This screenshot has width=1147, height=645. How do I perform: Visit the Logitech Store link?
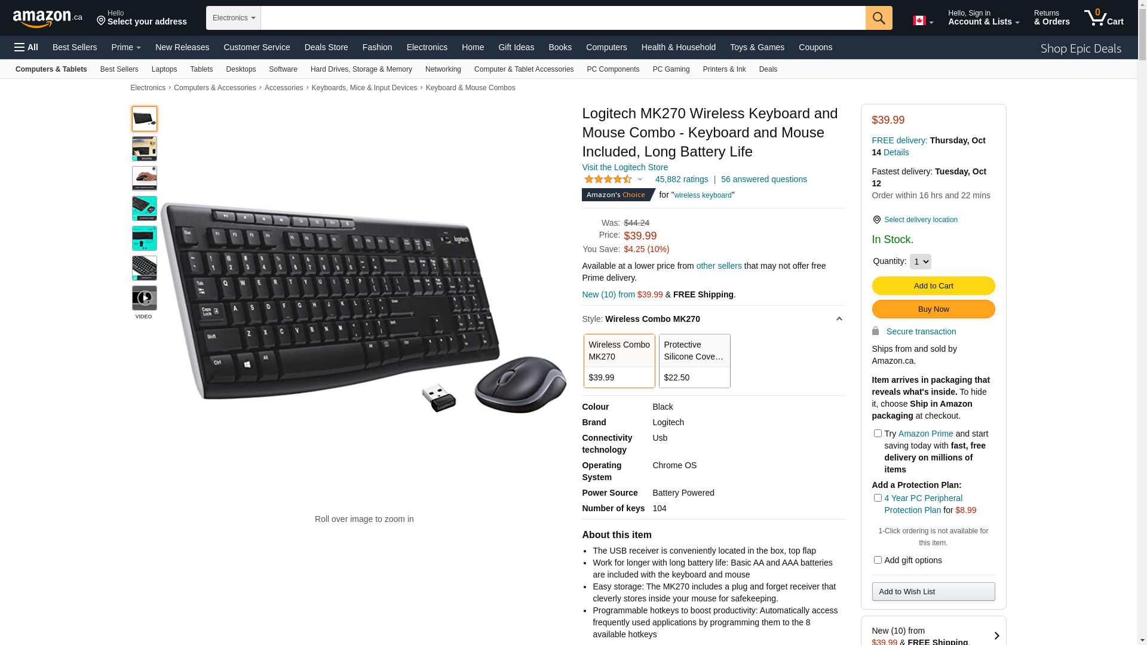[x=625, y=167]
